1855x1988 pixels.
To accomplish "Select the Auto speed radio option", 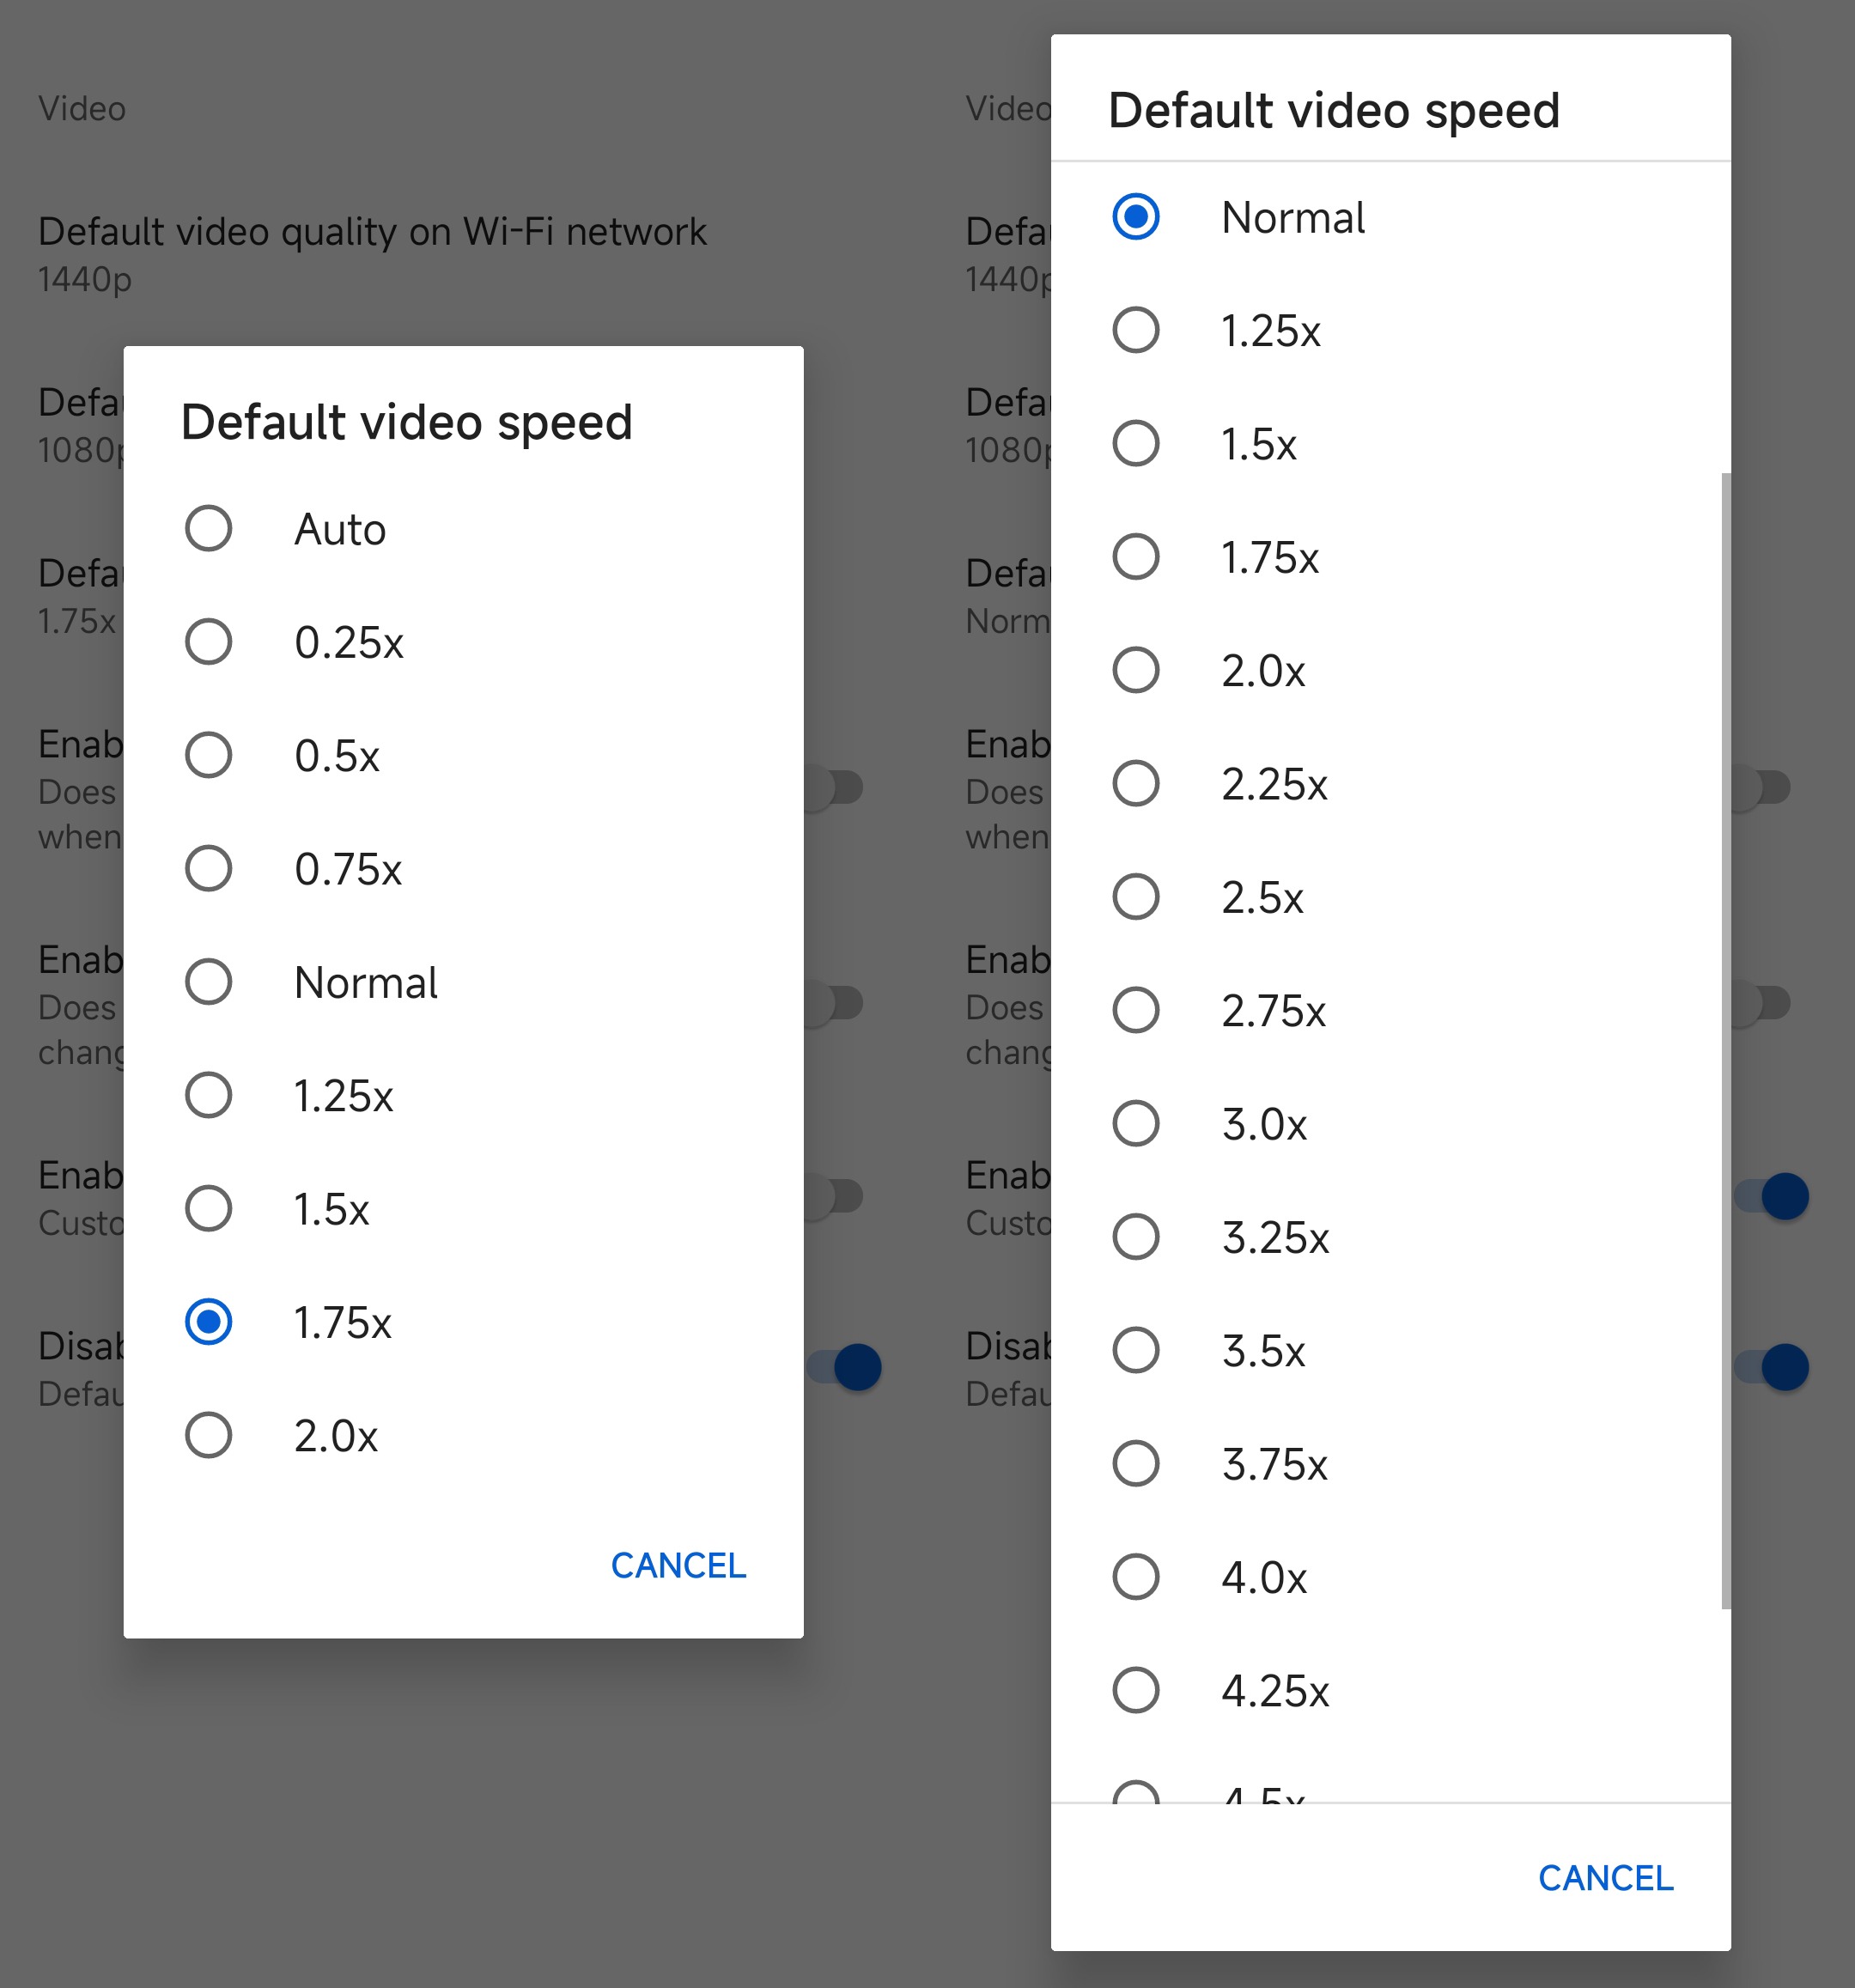I will [209, 528].
